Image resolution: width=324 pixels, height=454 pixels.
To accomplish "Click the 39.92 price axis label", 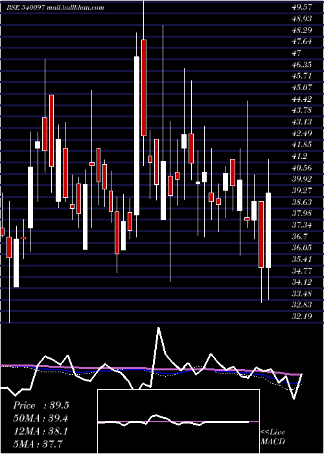I will click(x=301, y=179).
